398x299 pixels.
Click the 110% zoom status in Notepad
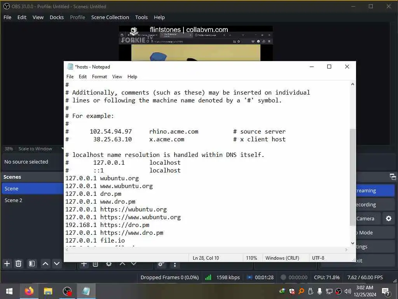coord(251,258)
